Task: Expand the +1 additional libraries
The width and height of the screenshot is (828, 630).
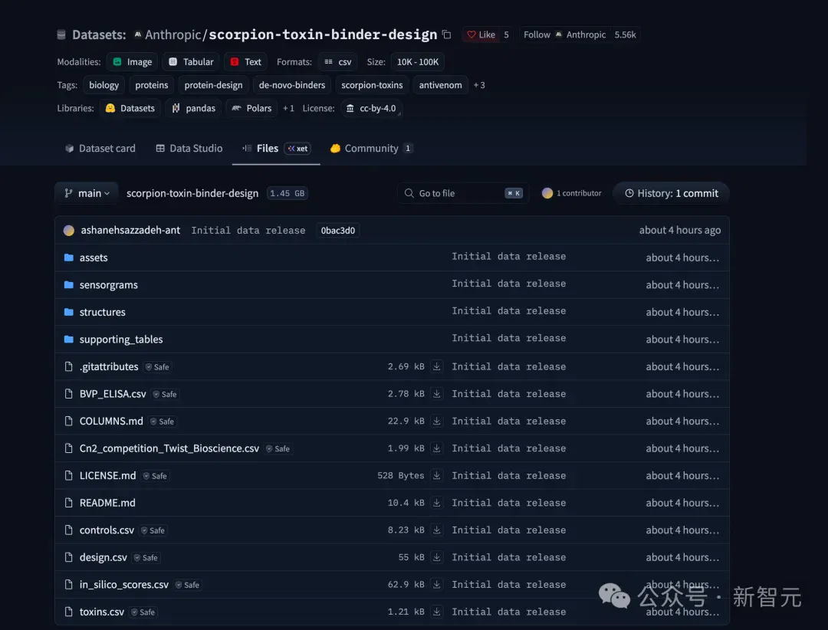Action: [288, 108]
